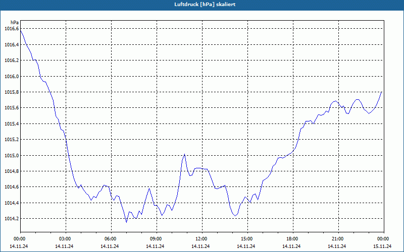Click the y-axis value 1016,6

[12, 29]
